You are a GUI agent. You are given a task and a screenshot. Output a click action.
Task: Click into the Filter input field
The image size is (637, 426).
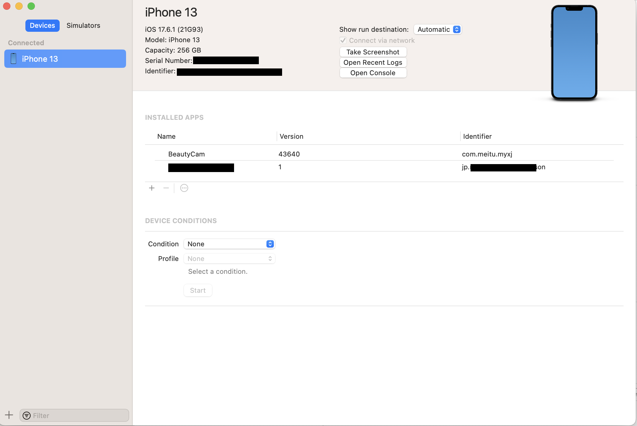(x=74, y=416)
